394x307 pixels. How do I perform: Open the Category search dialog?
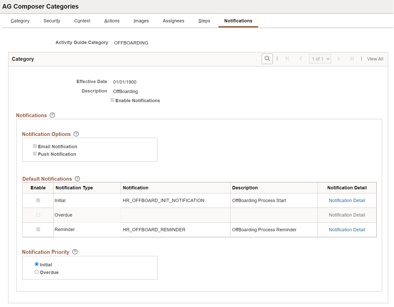pos(267,59)
